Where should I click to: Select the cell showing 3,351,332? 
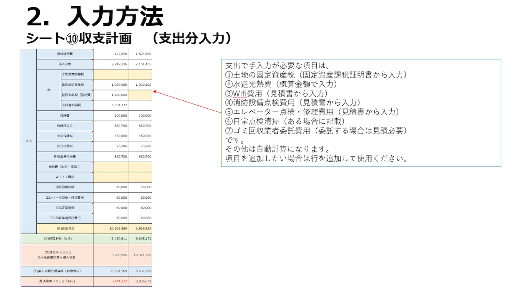111,105
